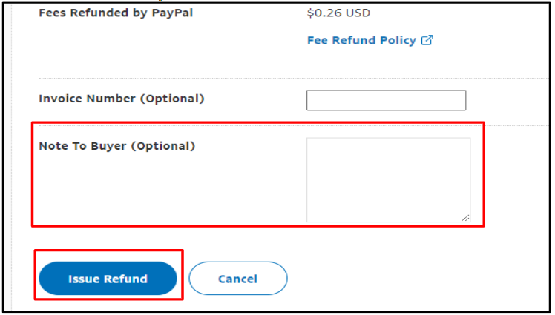The height and width of the screenshot is (315, 555).
Task: Click the word PayPal in the fees label
Action: point(172,13)
